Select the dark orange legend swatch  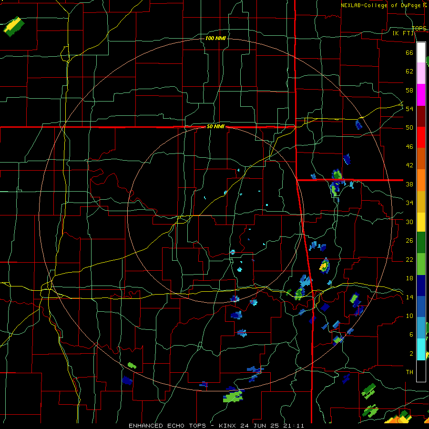click(421, 159)
